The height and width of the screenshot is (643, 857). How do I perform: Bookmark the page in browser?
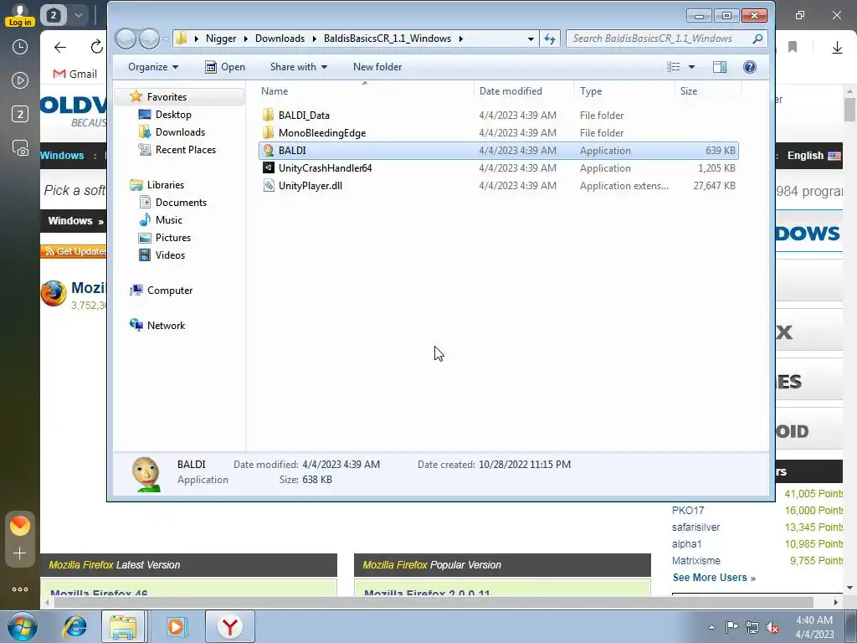click(x=793, y=48)
